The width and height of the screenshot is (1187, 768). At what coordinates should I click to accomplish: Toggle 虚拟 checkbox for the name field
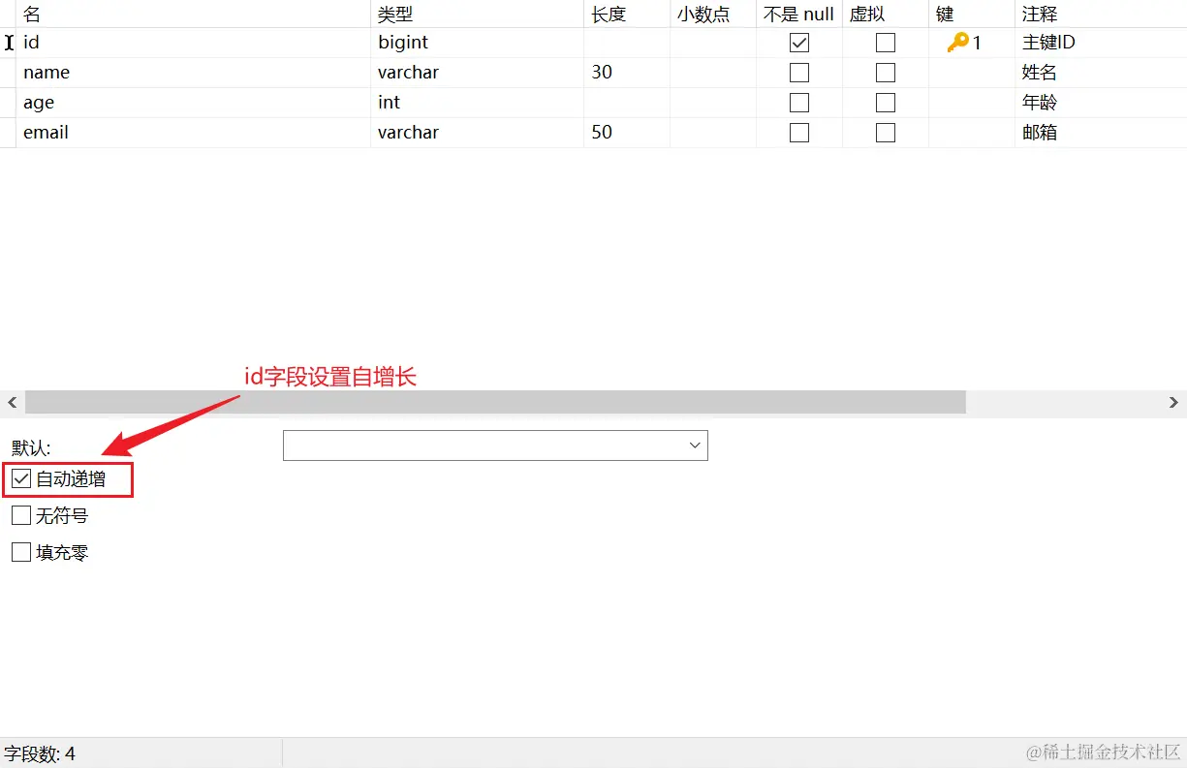click(886, 73)
